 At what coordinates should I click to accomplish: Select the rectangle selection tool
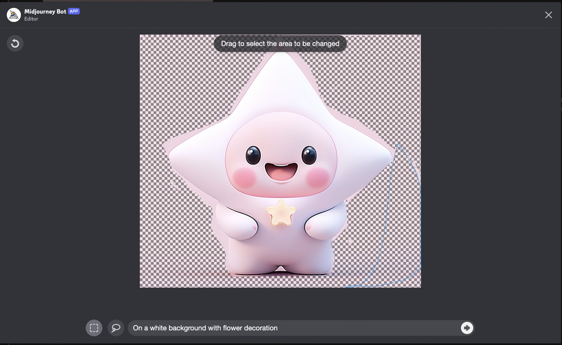tap(94, 328)
